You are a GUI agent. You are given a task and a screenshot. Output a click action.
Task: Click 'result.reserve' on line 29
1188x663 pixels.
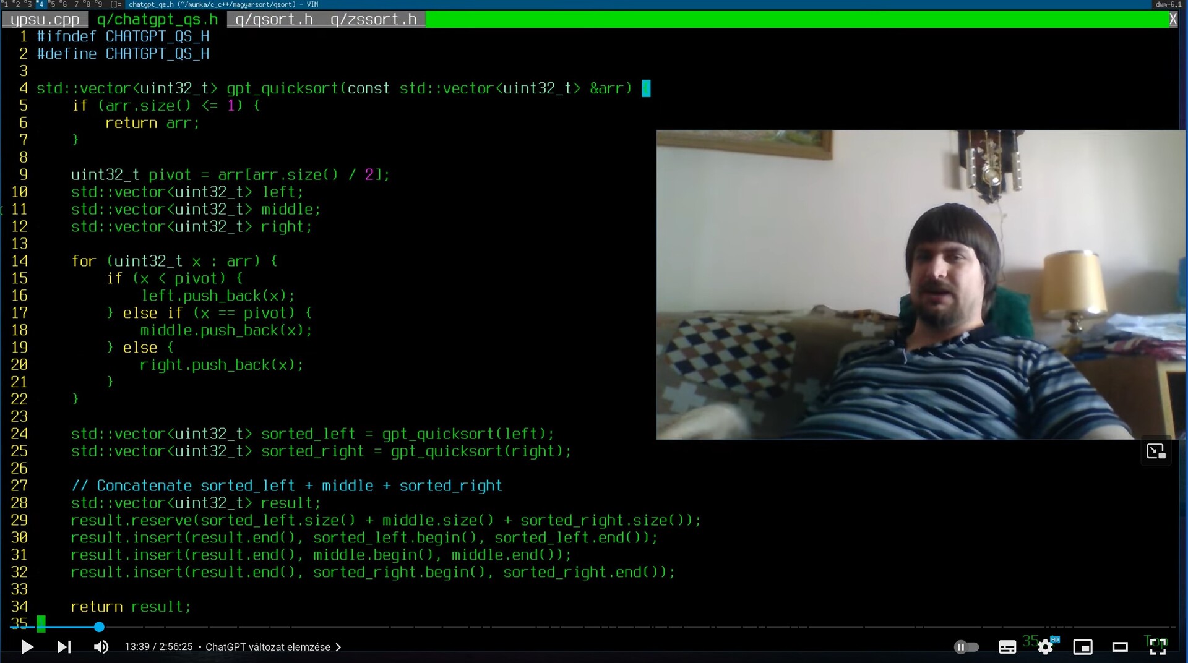[131, 520]
